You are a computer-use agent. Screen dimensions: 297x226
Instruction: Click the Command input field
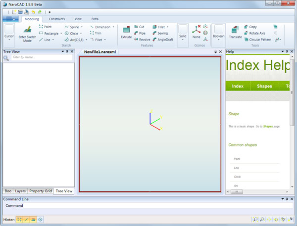[158, 206]
